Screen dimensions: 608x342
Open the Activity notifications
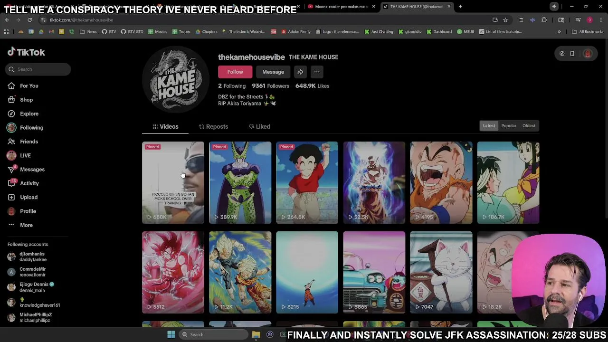coord(29,183)
